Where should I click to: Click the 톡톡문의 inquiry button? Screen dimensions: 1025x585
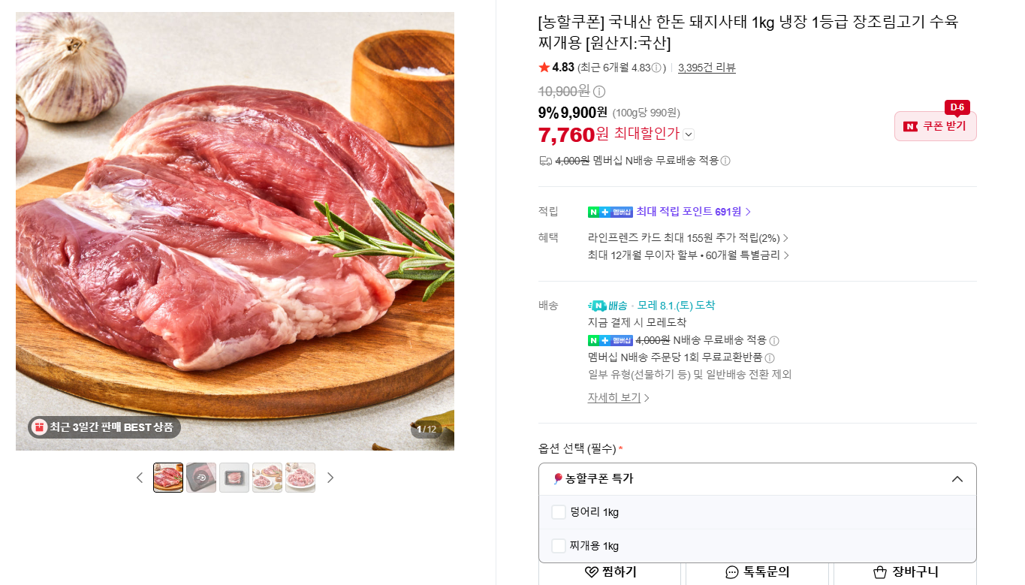click(x=758, y=572)
